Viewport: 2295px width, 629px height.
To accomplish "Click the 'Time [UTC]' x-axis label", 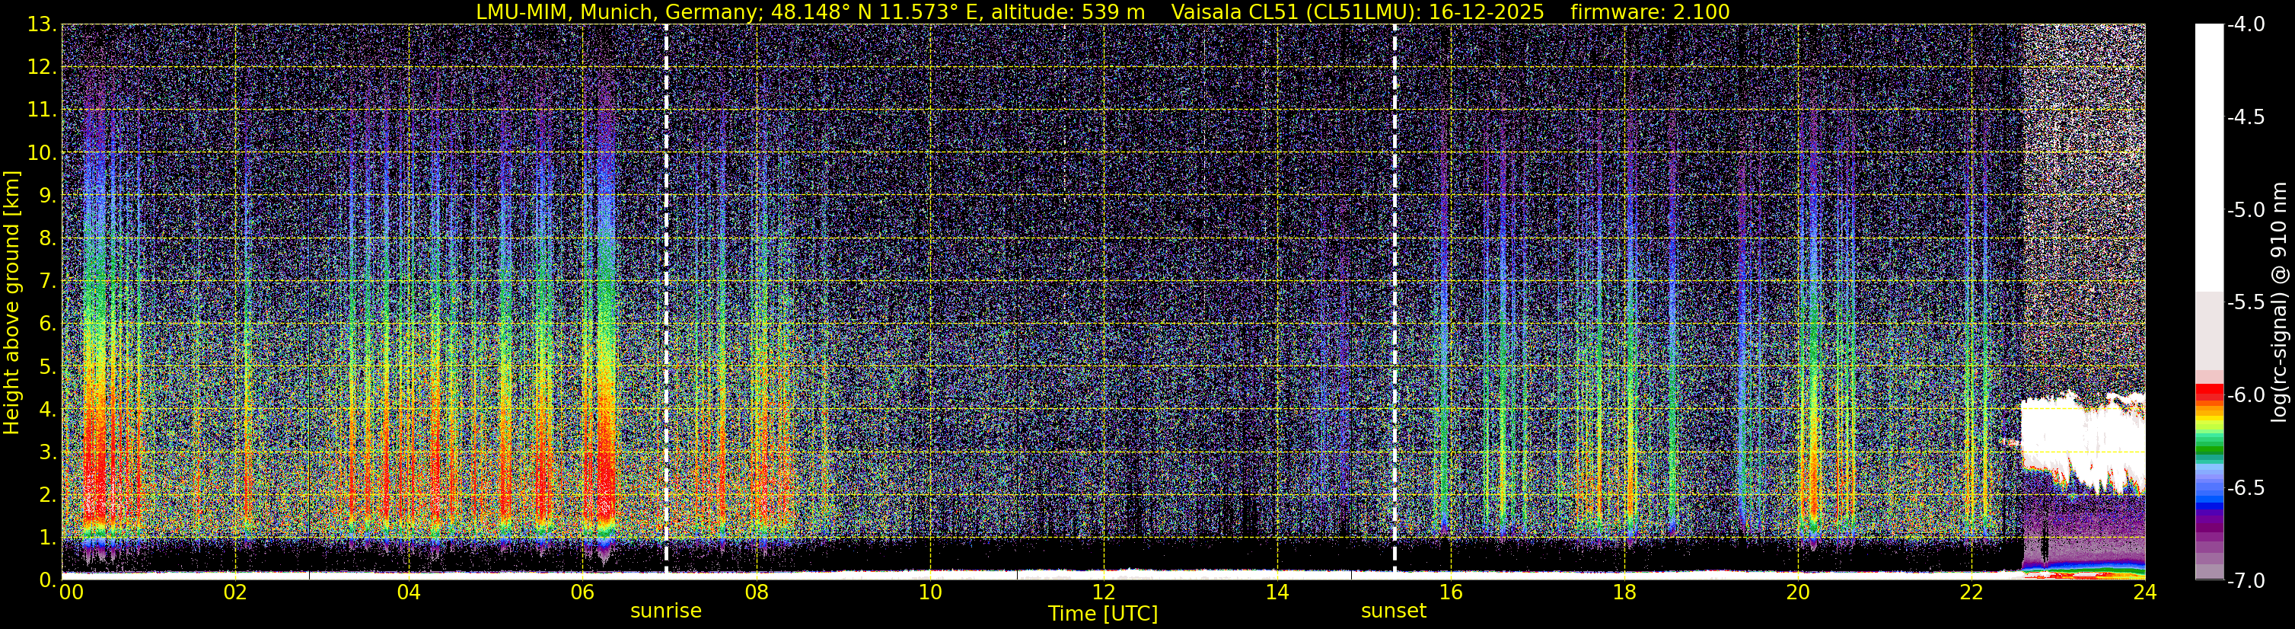I will (x=1103, y=614).
